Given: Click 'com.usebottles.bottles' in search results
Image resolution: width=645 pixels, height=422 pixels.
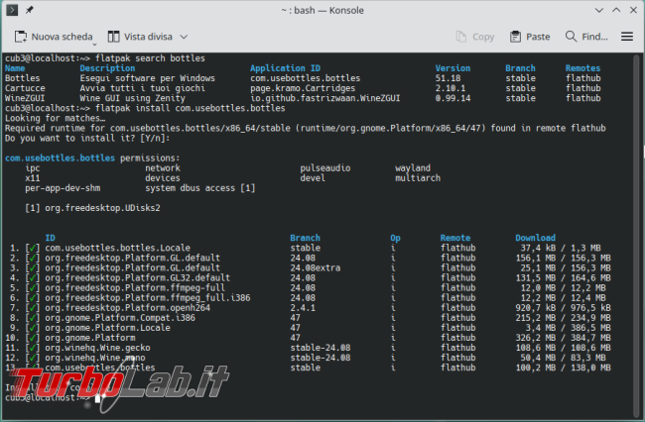Looking at the screenshot, I should (306, 78).
